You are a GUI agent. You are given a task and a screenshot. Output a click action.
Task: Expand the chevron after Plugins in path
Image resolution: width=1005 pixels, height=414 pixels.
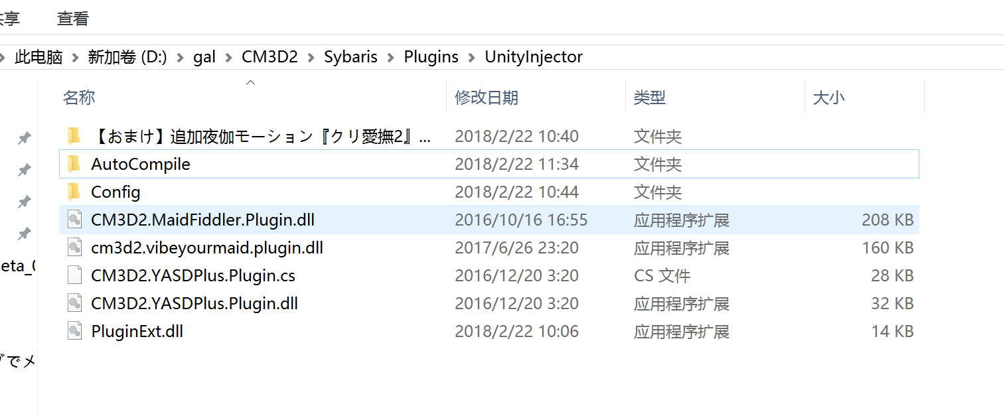coord(472,57)
